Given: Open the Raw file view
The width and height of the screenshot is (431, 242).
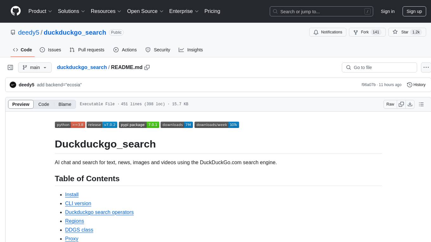Looking at the screenshot, I should [390, 104].
